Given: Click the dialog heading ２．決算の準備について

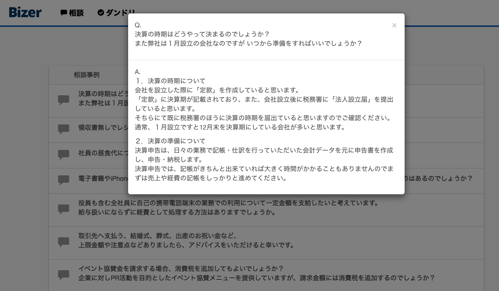Looking at the screenshot, I should tap(170, 141).
